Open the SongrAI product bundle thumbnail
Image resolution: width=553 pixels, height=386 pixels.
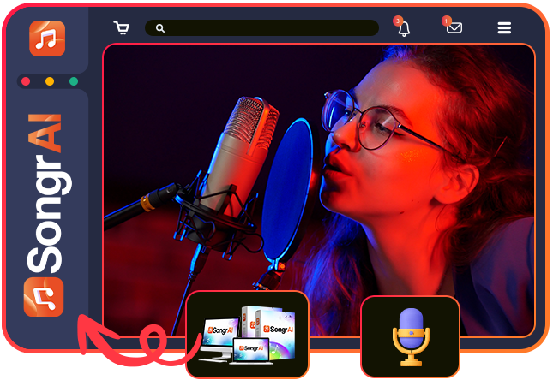(247, 336)
